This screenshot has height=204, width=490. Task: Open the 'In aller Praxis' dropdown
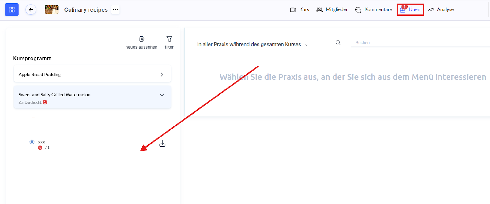click(252, 45)
